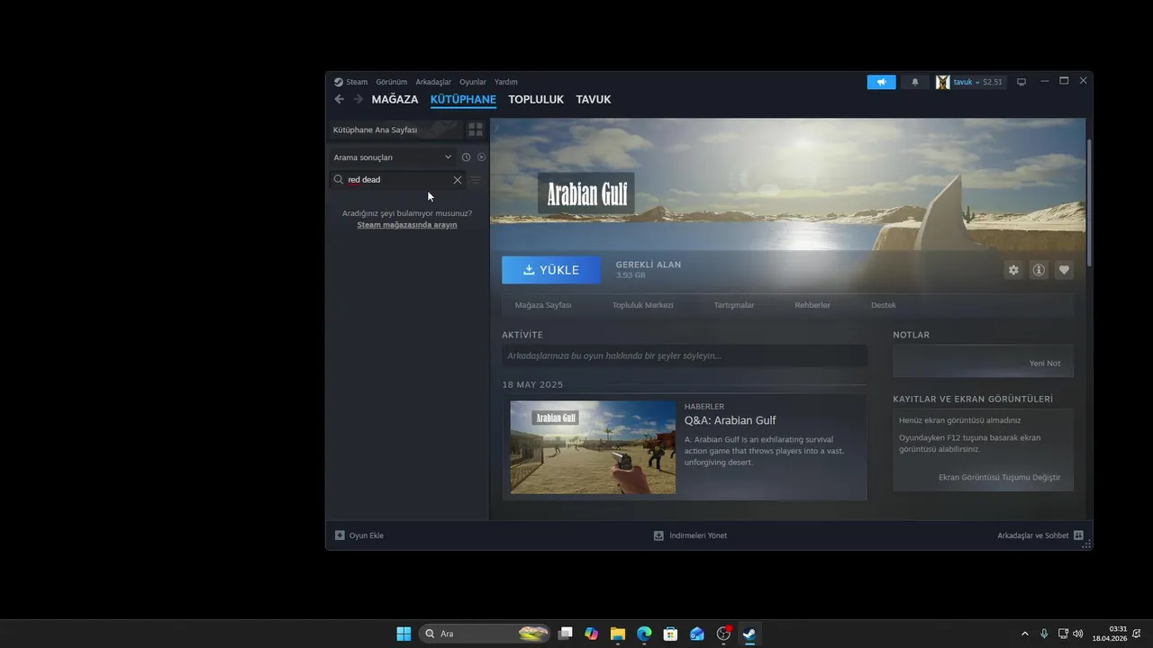Filter ready-to-play games play icon
The width and height of the screenshot is (1153, 648).
point(481,157)
